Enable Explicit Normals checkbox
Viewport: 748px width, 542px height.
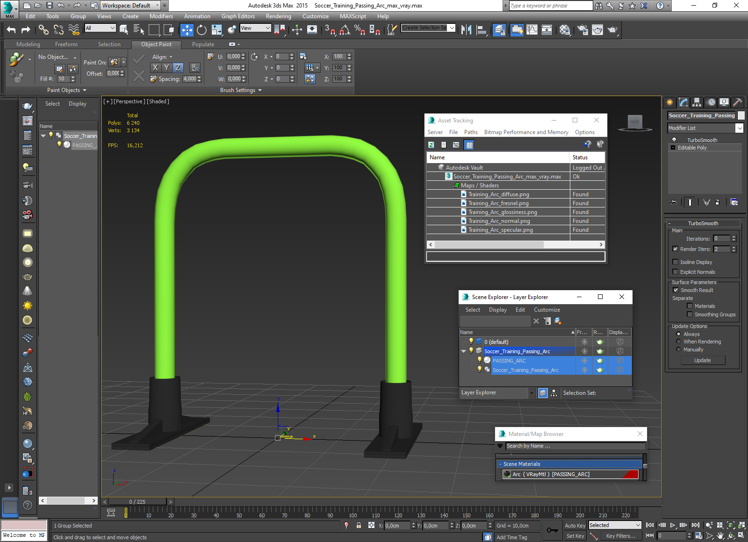point(675,272)
